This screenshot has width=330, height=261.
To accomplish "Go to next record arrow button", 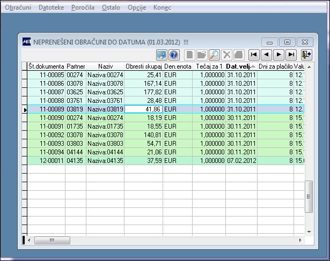I will coord(278,55).
